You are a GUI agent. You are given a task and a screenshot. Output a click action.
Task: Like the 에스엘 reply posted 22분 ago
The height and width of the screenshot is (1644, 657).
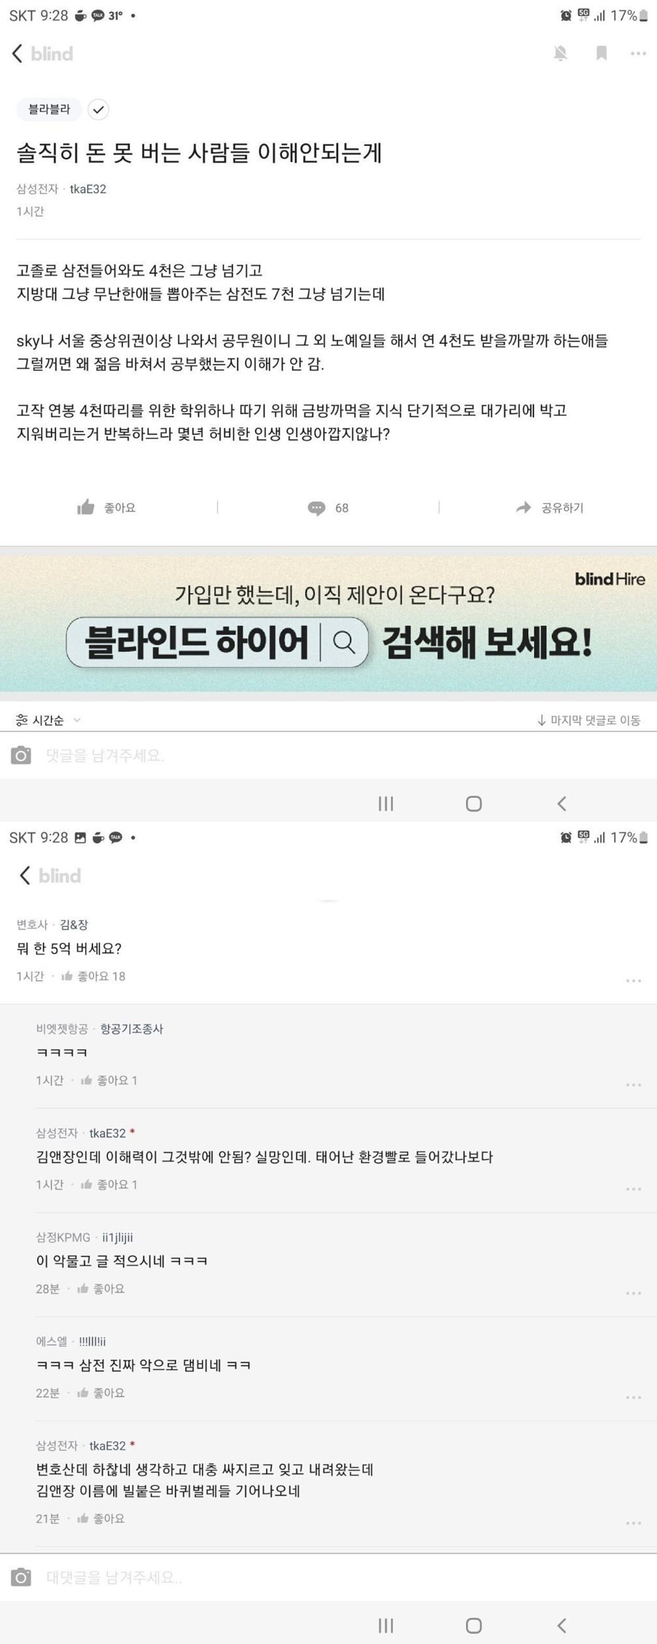point(101,1393)
